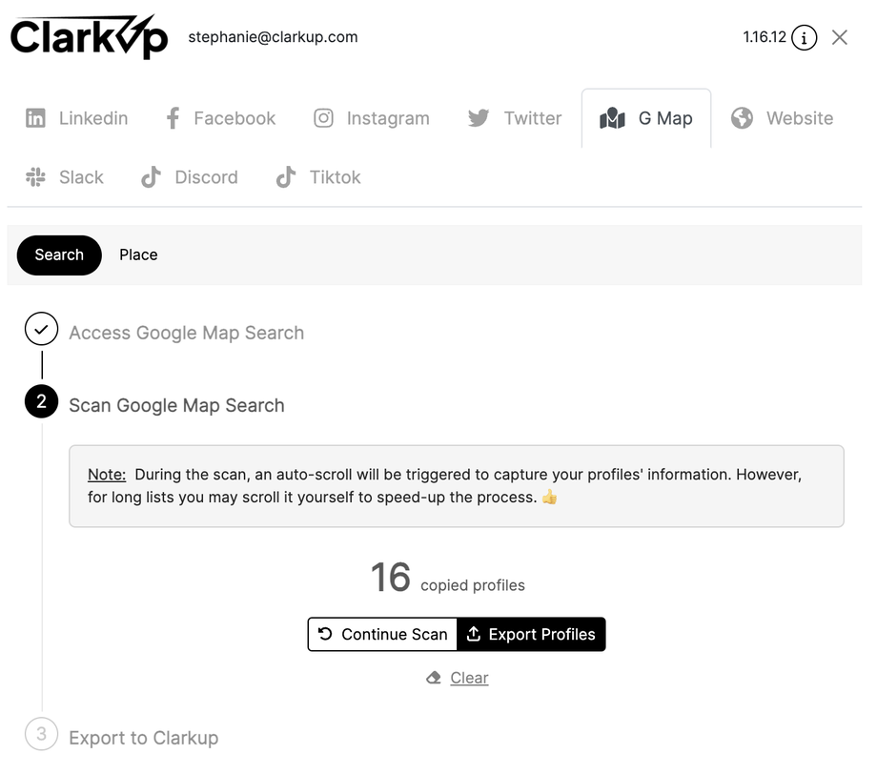877x774 pixels.
Task: Open the Instagram tab
Action: (372, 118)
